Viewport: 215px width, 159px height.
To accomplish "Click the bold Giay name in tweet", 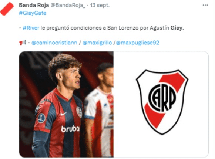I will (x=177, y=28).
